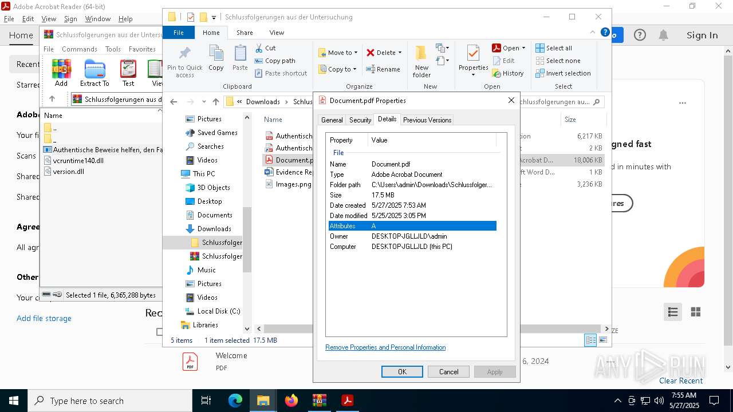Click the Properties checkmark icon
This screenshot has width=733, height=412.
pyautogui.click(x=473, y=53)
